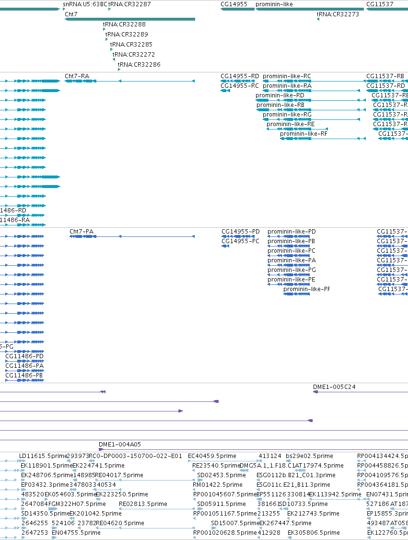Select the EK305806.5prime EST label

point(314,532)
